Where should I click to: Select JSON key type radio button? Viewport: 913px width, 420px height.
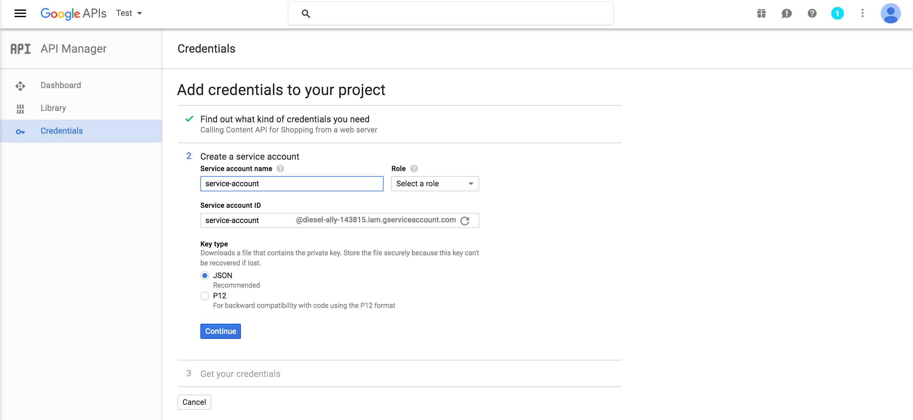pyautogui.click(x=205, y=275)
